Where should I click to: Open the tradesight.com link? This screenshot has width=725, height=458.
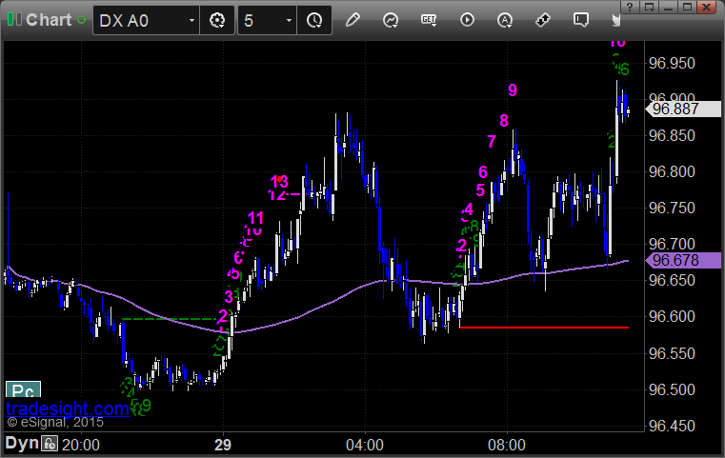[x=68, y=408]
